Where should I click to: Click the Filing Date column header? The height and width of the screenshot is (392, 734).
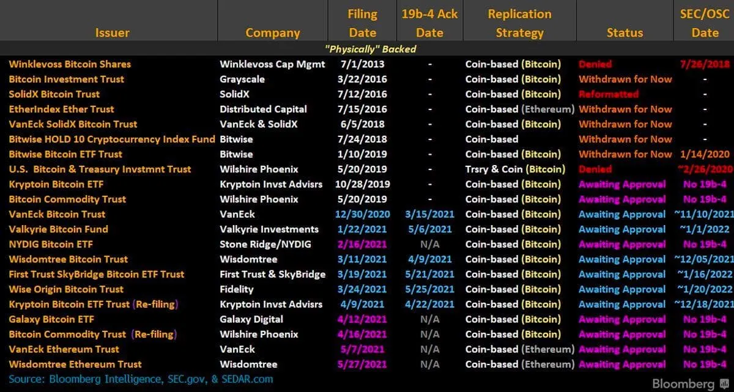[362, 20]
